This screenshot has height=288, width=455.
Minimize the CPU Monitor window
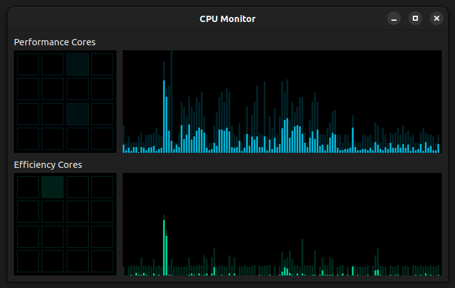394,19
